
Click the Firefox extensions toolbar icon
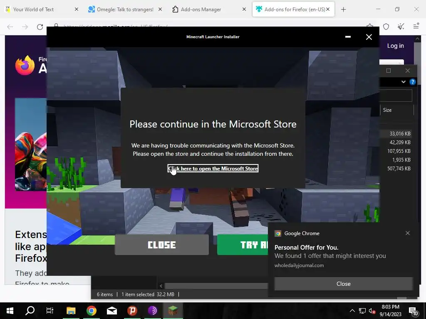tap(401, 26)
